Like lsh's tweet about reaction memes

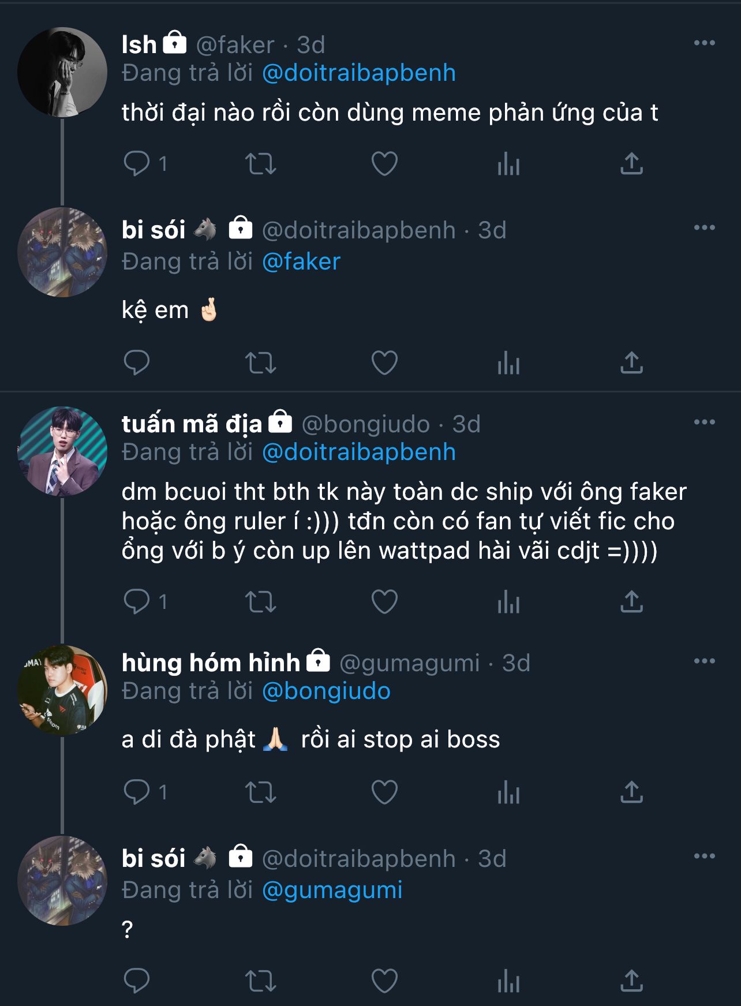384,164
